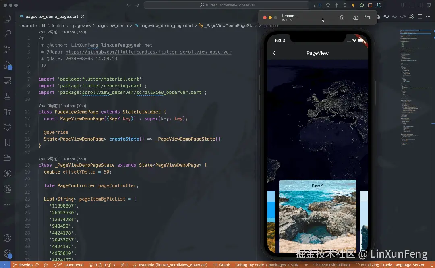Open the remote window status bar button
Screen dimensions: 435x268
pyautogui.click(x=5, y=265)
